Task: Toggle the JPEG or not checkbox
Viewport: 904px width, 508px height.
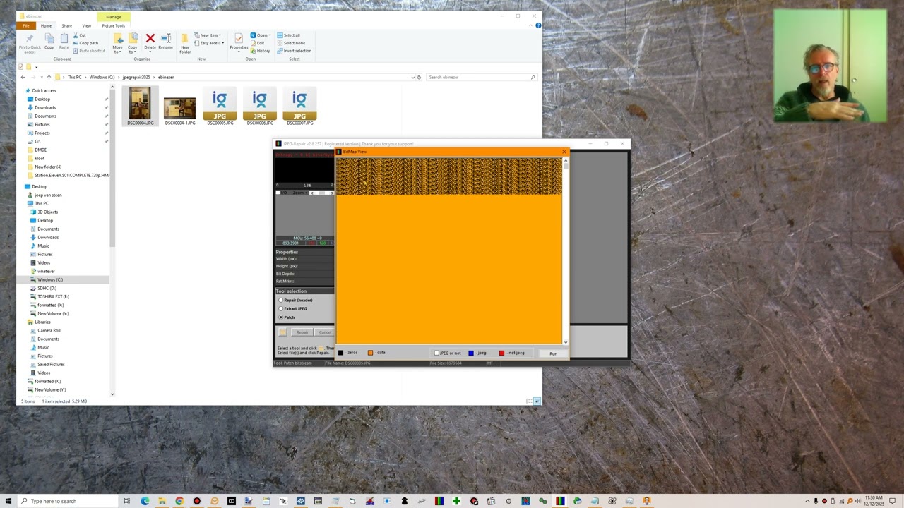Action: (x=436, y=353)
